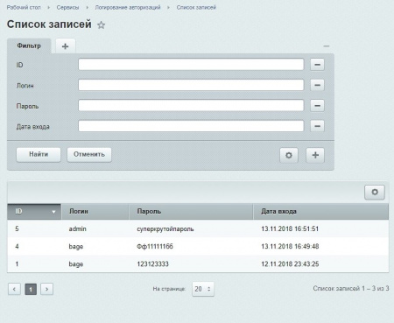Add page to favorites with star icon
The image size is (394, 323).
pos(101,25)
